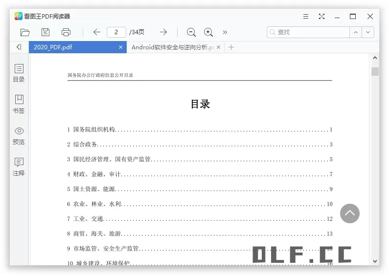Click the /34页 total page label
389x276 pixels.
point(137,32)
